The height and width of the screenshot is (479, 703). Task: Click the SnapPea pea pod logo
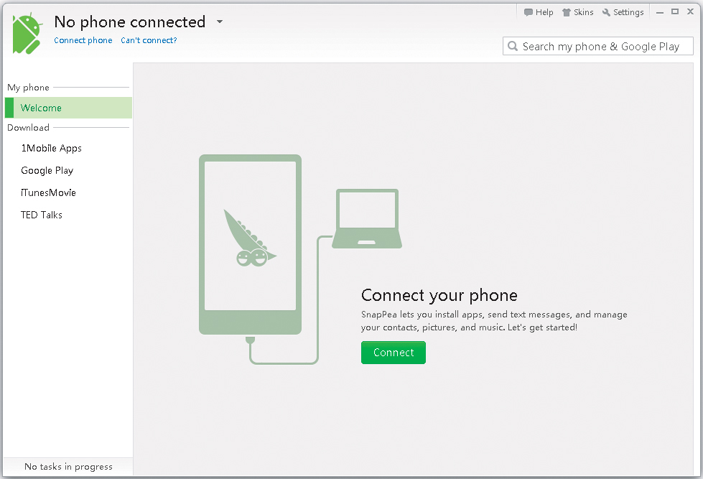pos(26,32)
